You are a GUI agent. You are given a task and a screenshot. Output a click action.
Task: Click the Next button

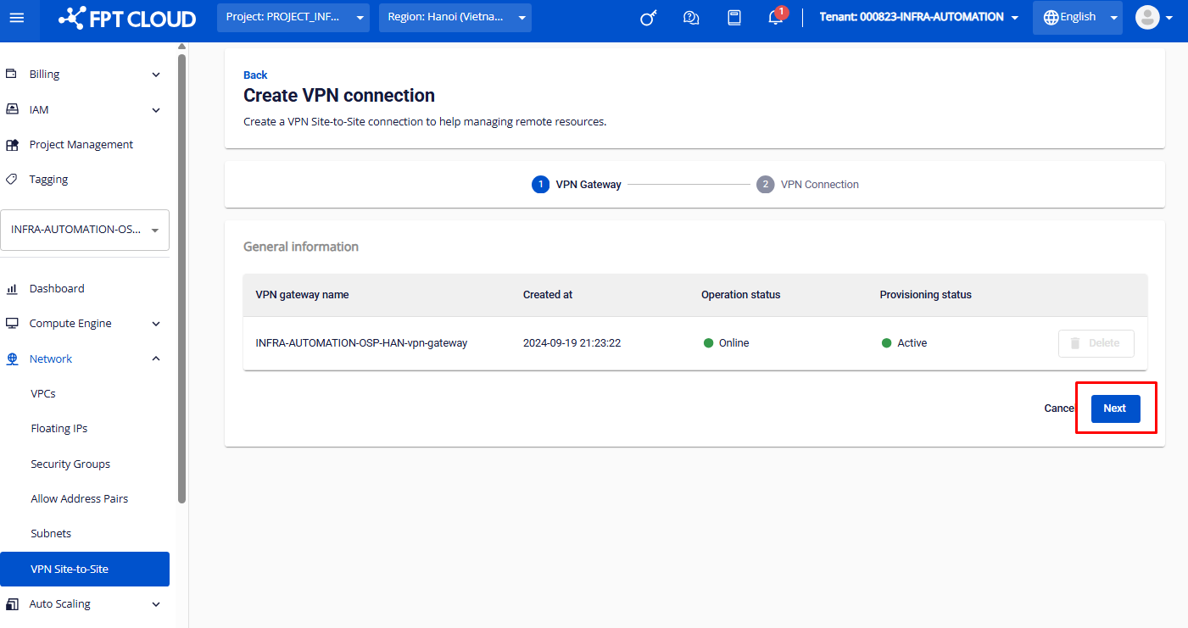[1115, 408]
